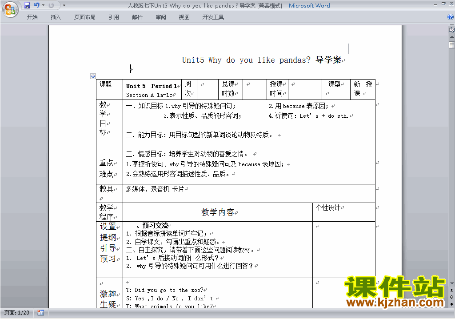Image resolution: width=455 pixels, height=319 pixels.
Task: Click '1. 根据音标拼读单词并牢记' line
Action: click(x=167, y=234)
